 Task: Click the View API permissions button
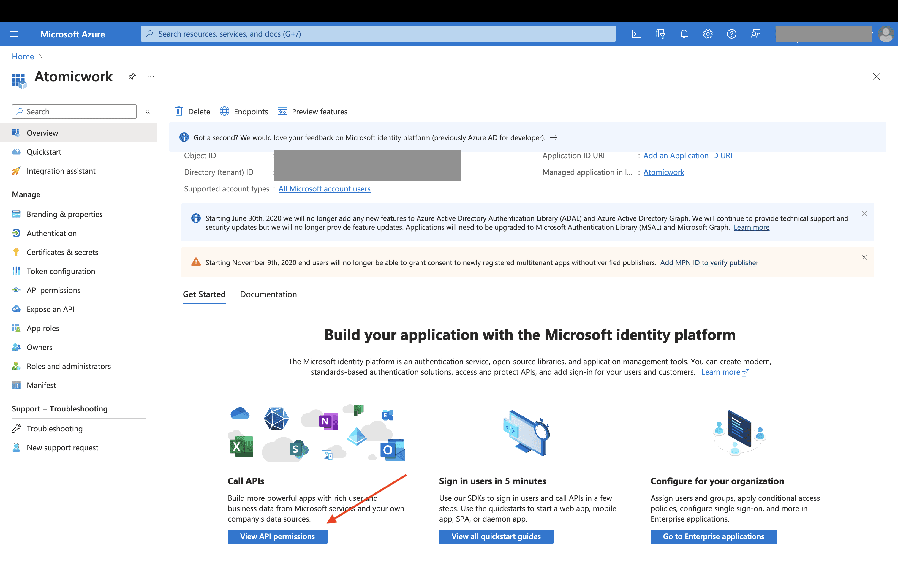click(x=277, y=536)
